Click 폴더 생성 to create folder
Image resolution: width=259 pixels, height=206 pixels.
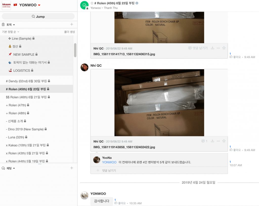point(70,32)
